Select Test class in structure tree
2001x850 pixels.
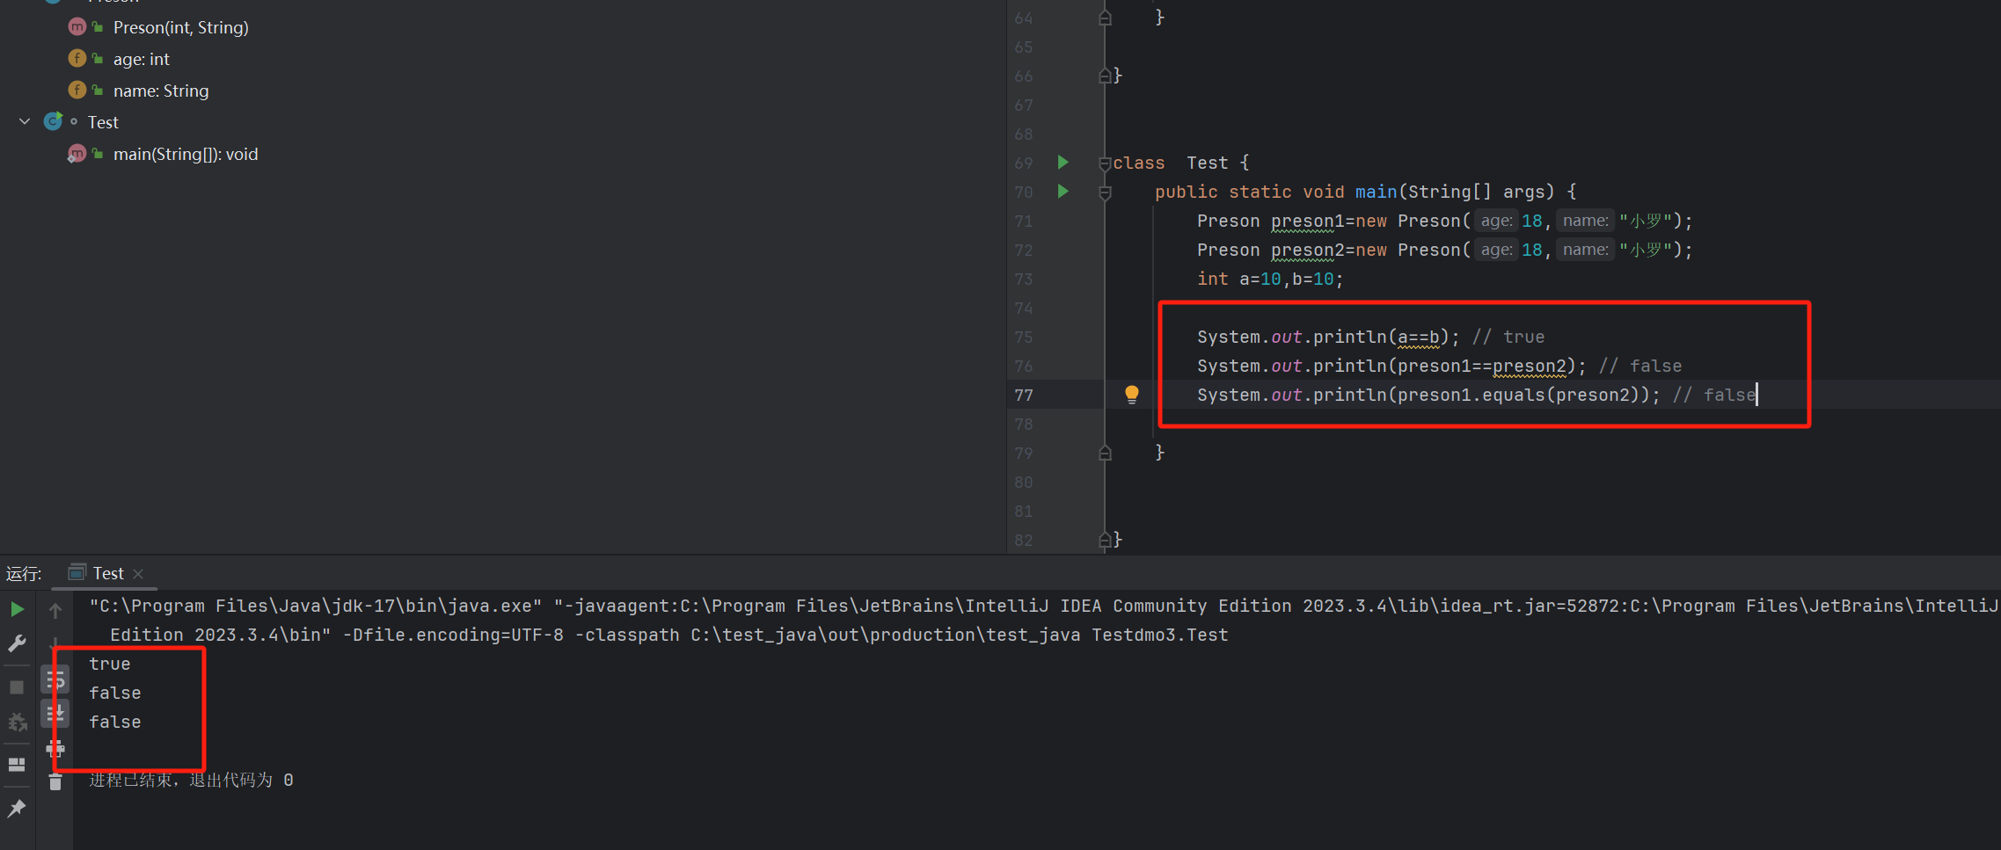(x=103, y=122)
